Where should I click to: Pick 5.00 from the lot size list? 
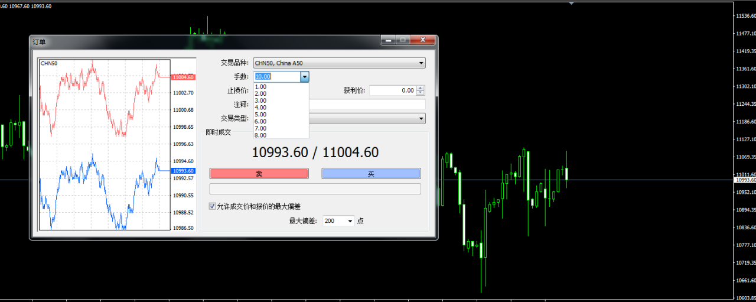click(x=260, y=115)
